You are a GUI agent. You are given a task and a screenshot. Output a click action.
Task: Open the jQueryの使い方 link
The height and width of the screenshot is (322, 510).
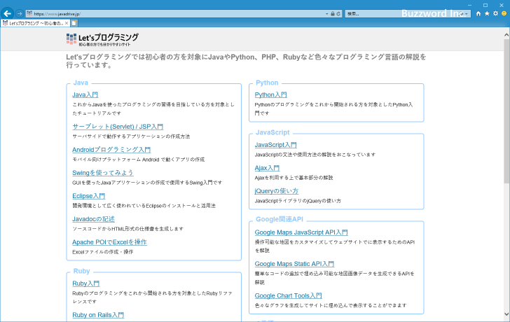(x=277, y=191)
